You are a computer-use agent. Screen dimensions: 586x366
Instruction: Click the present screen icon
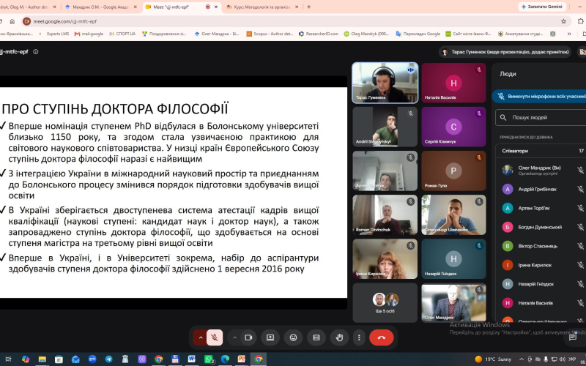(x=270, y=337)
